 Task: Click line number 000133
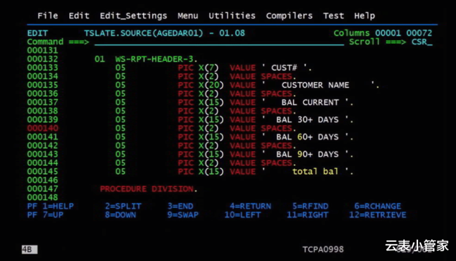(x=42, y=68)
